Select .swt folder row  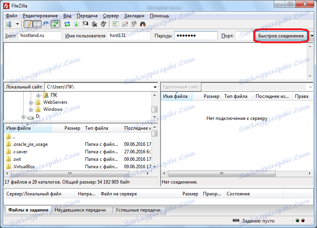pyautogui.click(x=77, y=159)
